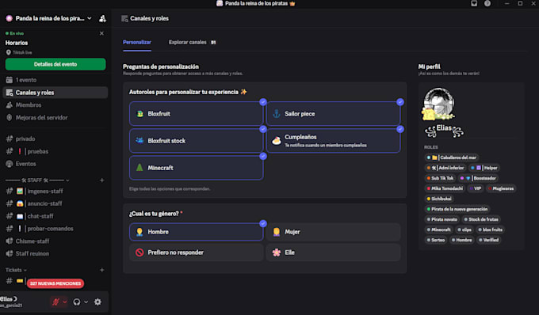The height and width of the screenshot is (315, 539).
Task: Click the Sorteo role tag
Action: pyautogui.click(x=435, y=240)
